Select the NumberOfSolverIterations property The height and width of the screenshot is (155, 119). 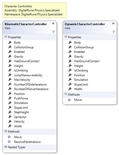pos(31,89)
